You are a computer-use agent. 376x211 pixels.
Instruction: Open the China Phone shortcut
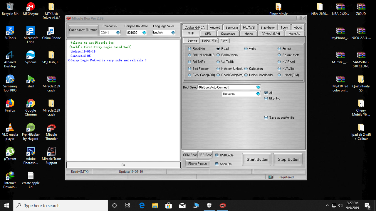point(51,33)
